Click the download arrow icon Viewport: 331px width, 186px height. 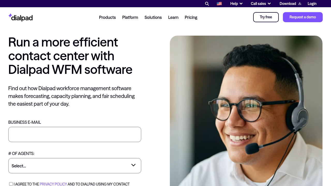point(300,3)
